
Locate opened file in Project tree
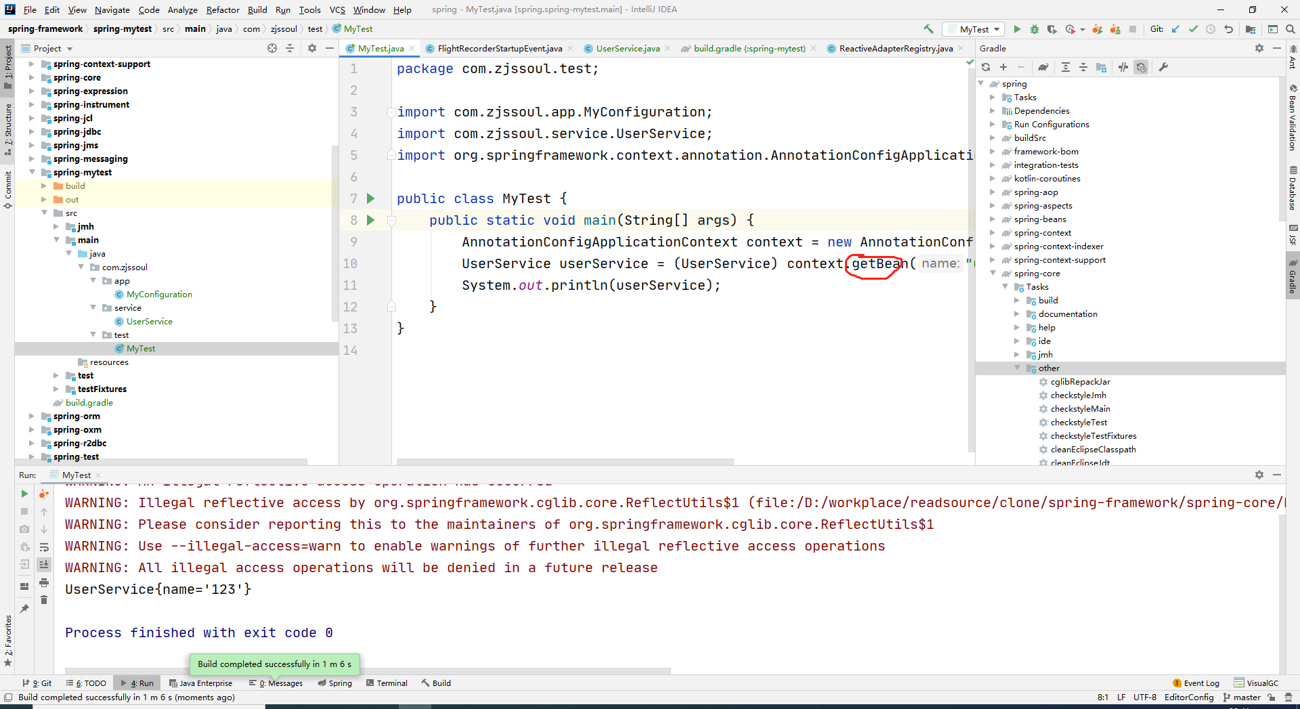272,48
